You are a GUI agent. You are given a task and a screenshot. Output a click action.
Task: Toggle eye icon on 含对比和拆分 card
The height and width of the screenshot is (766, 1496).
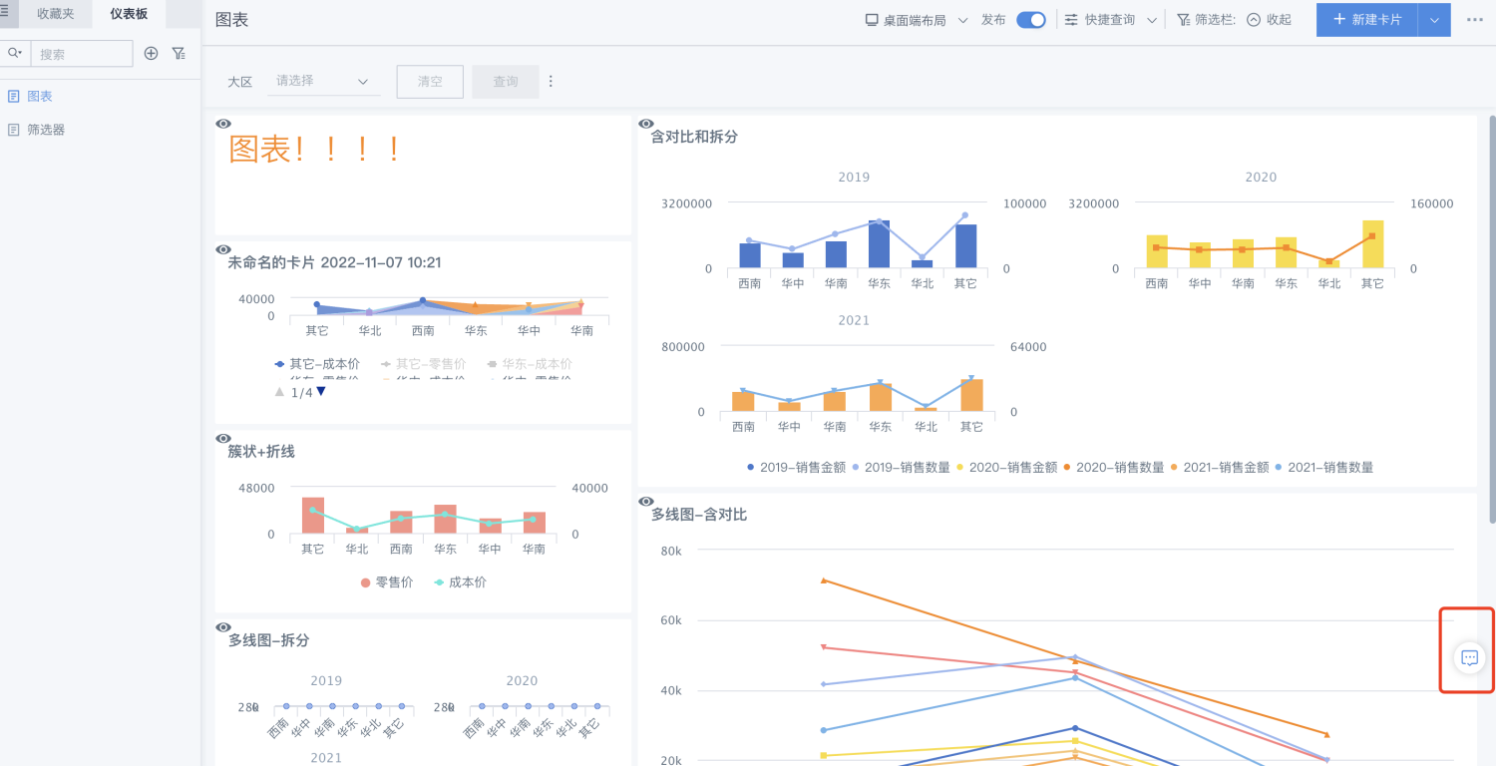click(x=645, y=124)
